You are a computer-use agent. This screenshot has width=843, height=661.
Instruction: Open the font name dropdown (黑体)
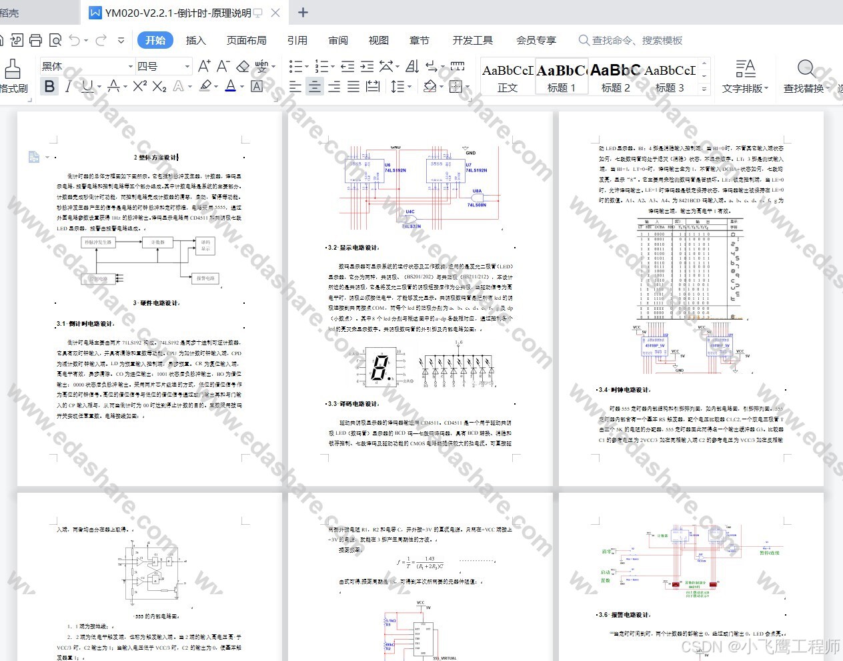tap(131, 66)
